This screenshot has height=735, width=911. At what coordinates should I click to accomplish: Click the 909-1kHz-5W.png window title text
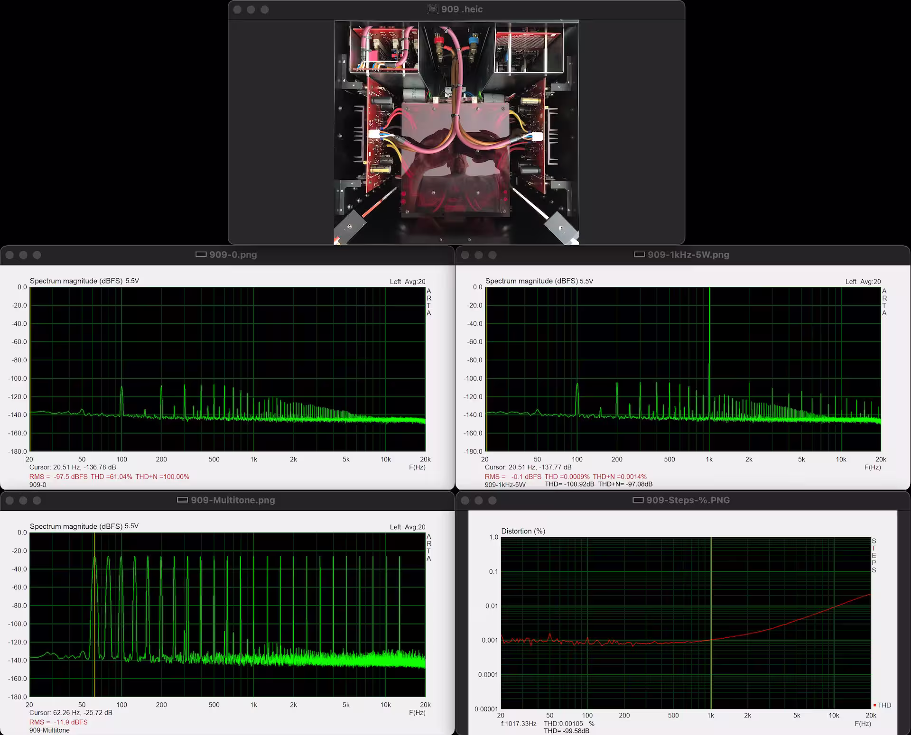[688, 255]
